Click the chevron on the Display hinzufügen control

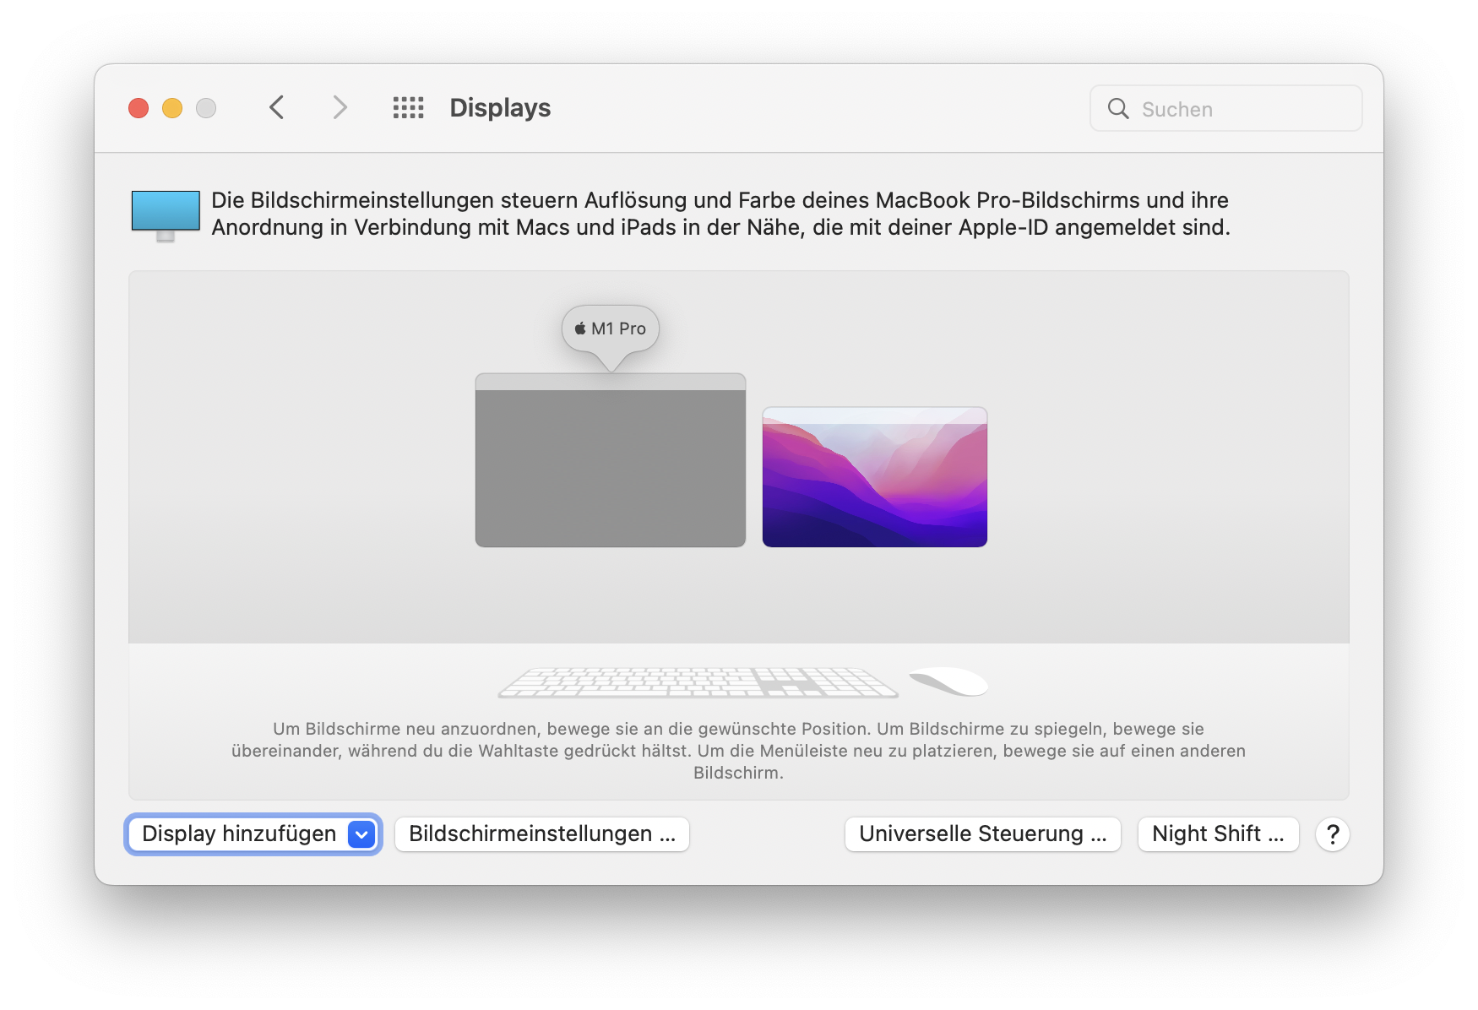361,834
